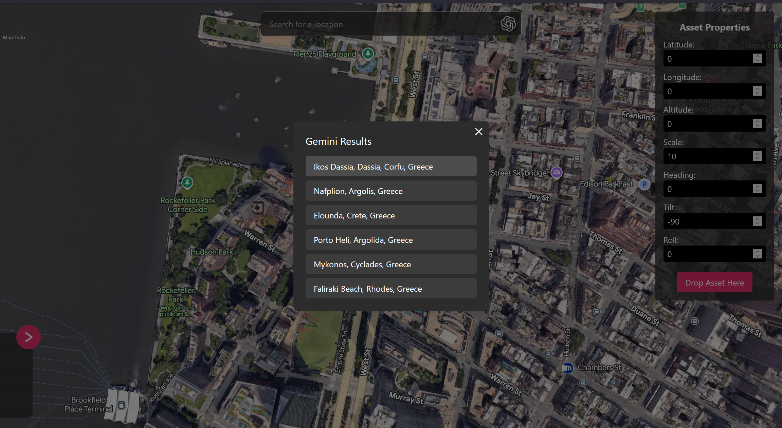The image size is (782, 428).
Task: Adjust the Scale stepper arrows
Action: (757, 156)
